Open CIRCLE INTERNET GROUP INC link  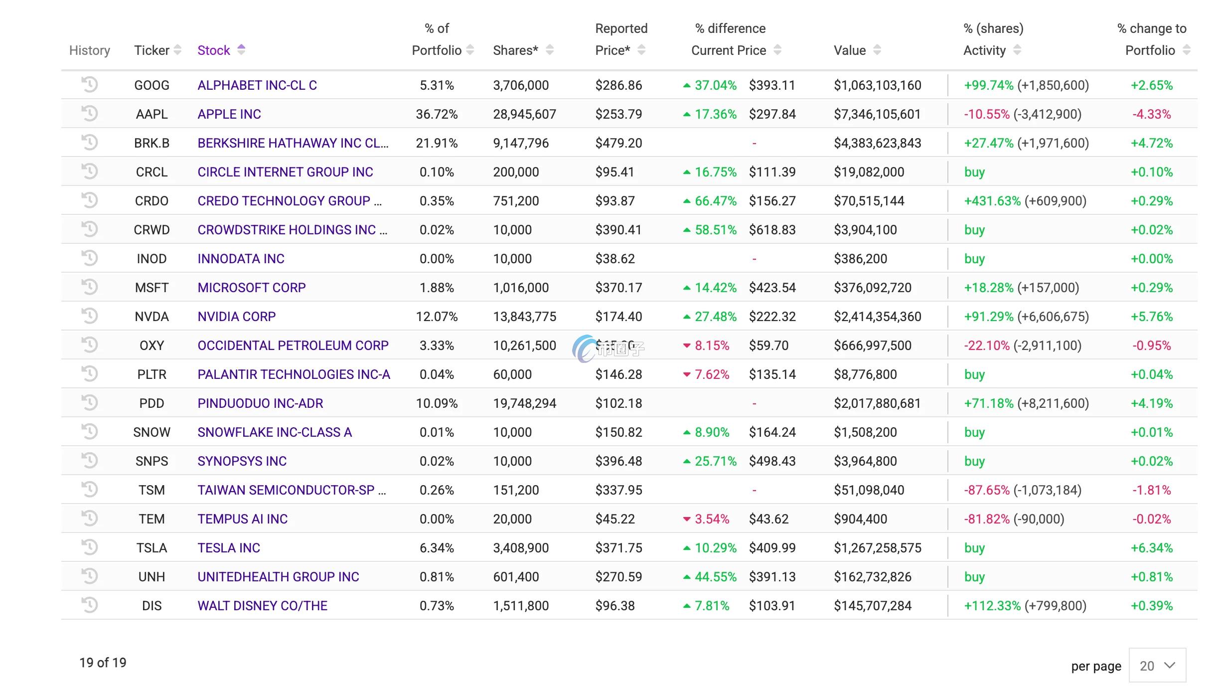285,172
